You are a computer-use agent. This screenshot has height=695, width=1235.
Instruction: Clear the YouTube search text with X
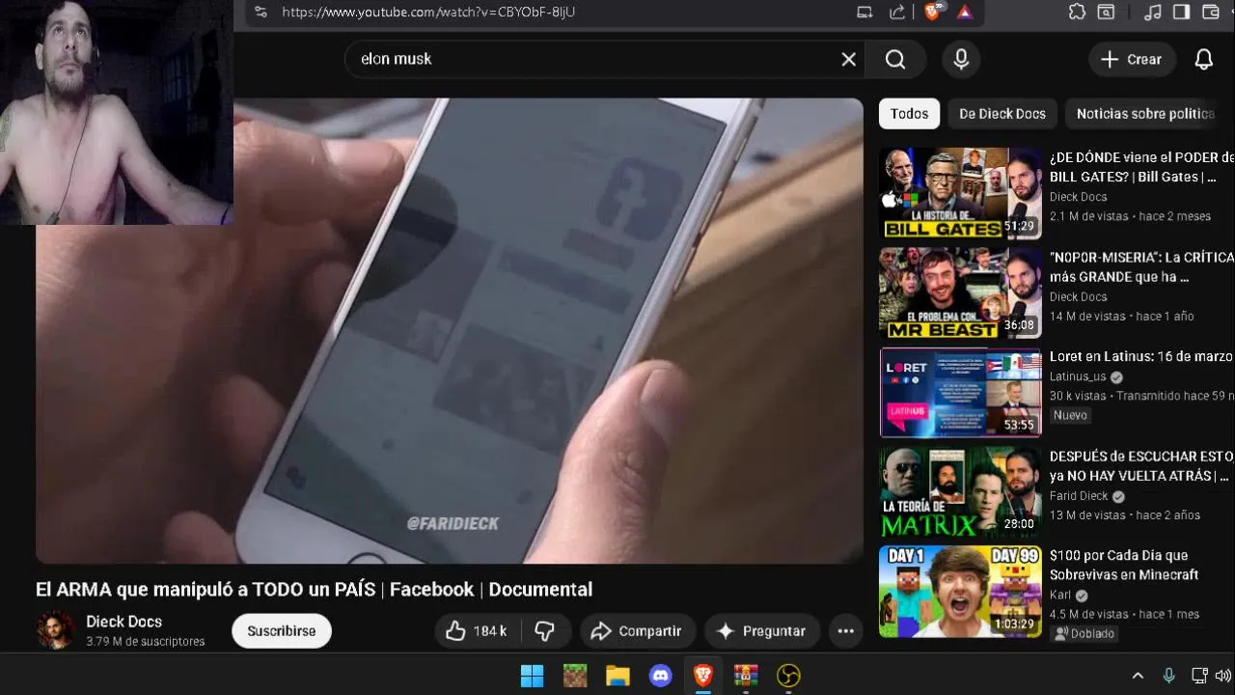pos(848,59)
